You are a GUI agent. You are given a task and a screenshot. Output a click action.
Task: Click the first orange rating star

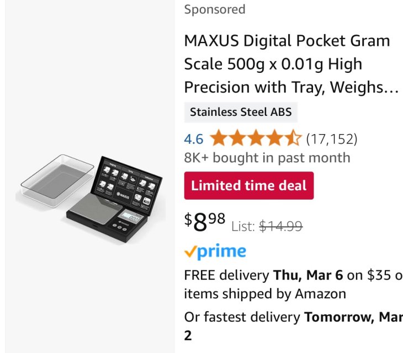[x=219, y=138]
